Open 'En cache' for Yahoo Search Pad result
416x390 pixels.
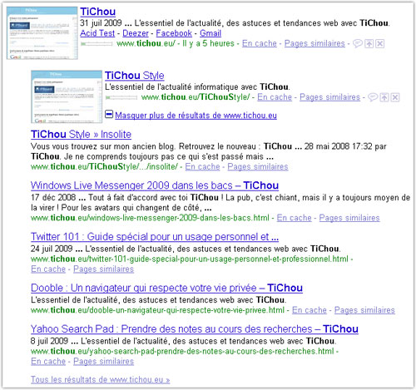pyautogui.click(x=48, y=362)
